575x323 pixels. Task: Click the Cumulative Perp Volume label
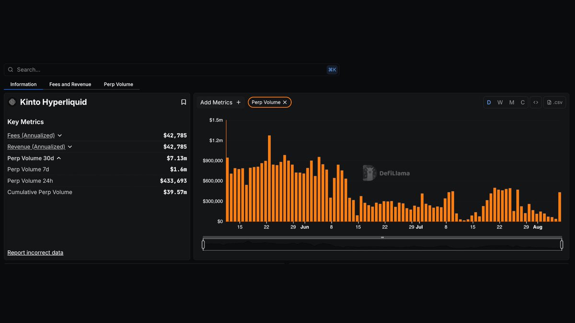click(x=40, y=192)
